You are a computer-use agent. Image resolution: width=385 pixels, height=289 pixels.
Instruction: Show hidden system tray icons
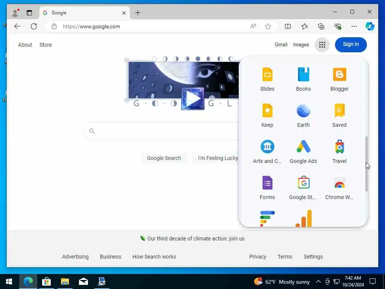[318, 281]
